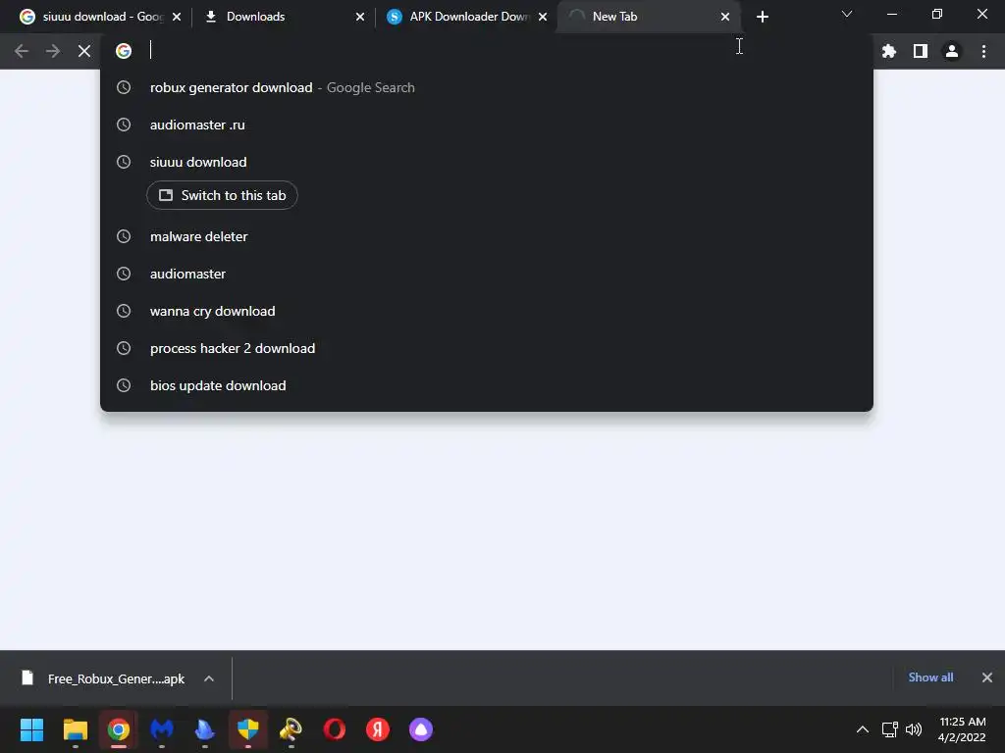Stop loading the page in Chrome toolbar
This screenshot has height=753, width=1005.
(84, 51)
